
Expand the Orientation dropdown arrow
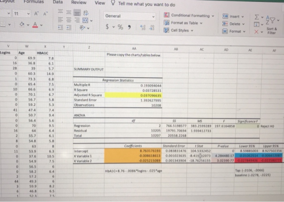[88, 28]
